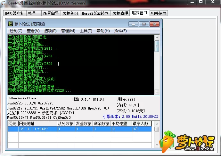Image resolution: width=221 pixels, height=156 pixels.
Task: Open the 配置向导 tab
Action: [51, 13]
